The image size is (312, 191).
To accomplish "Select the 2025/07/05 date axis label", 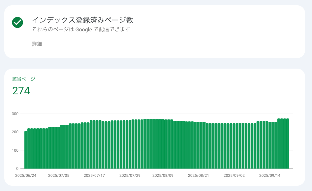I will coord(59,175).
